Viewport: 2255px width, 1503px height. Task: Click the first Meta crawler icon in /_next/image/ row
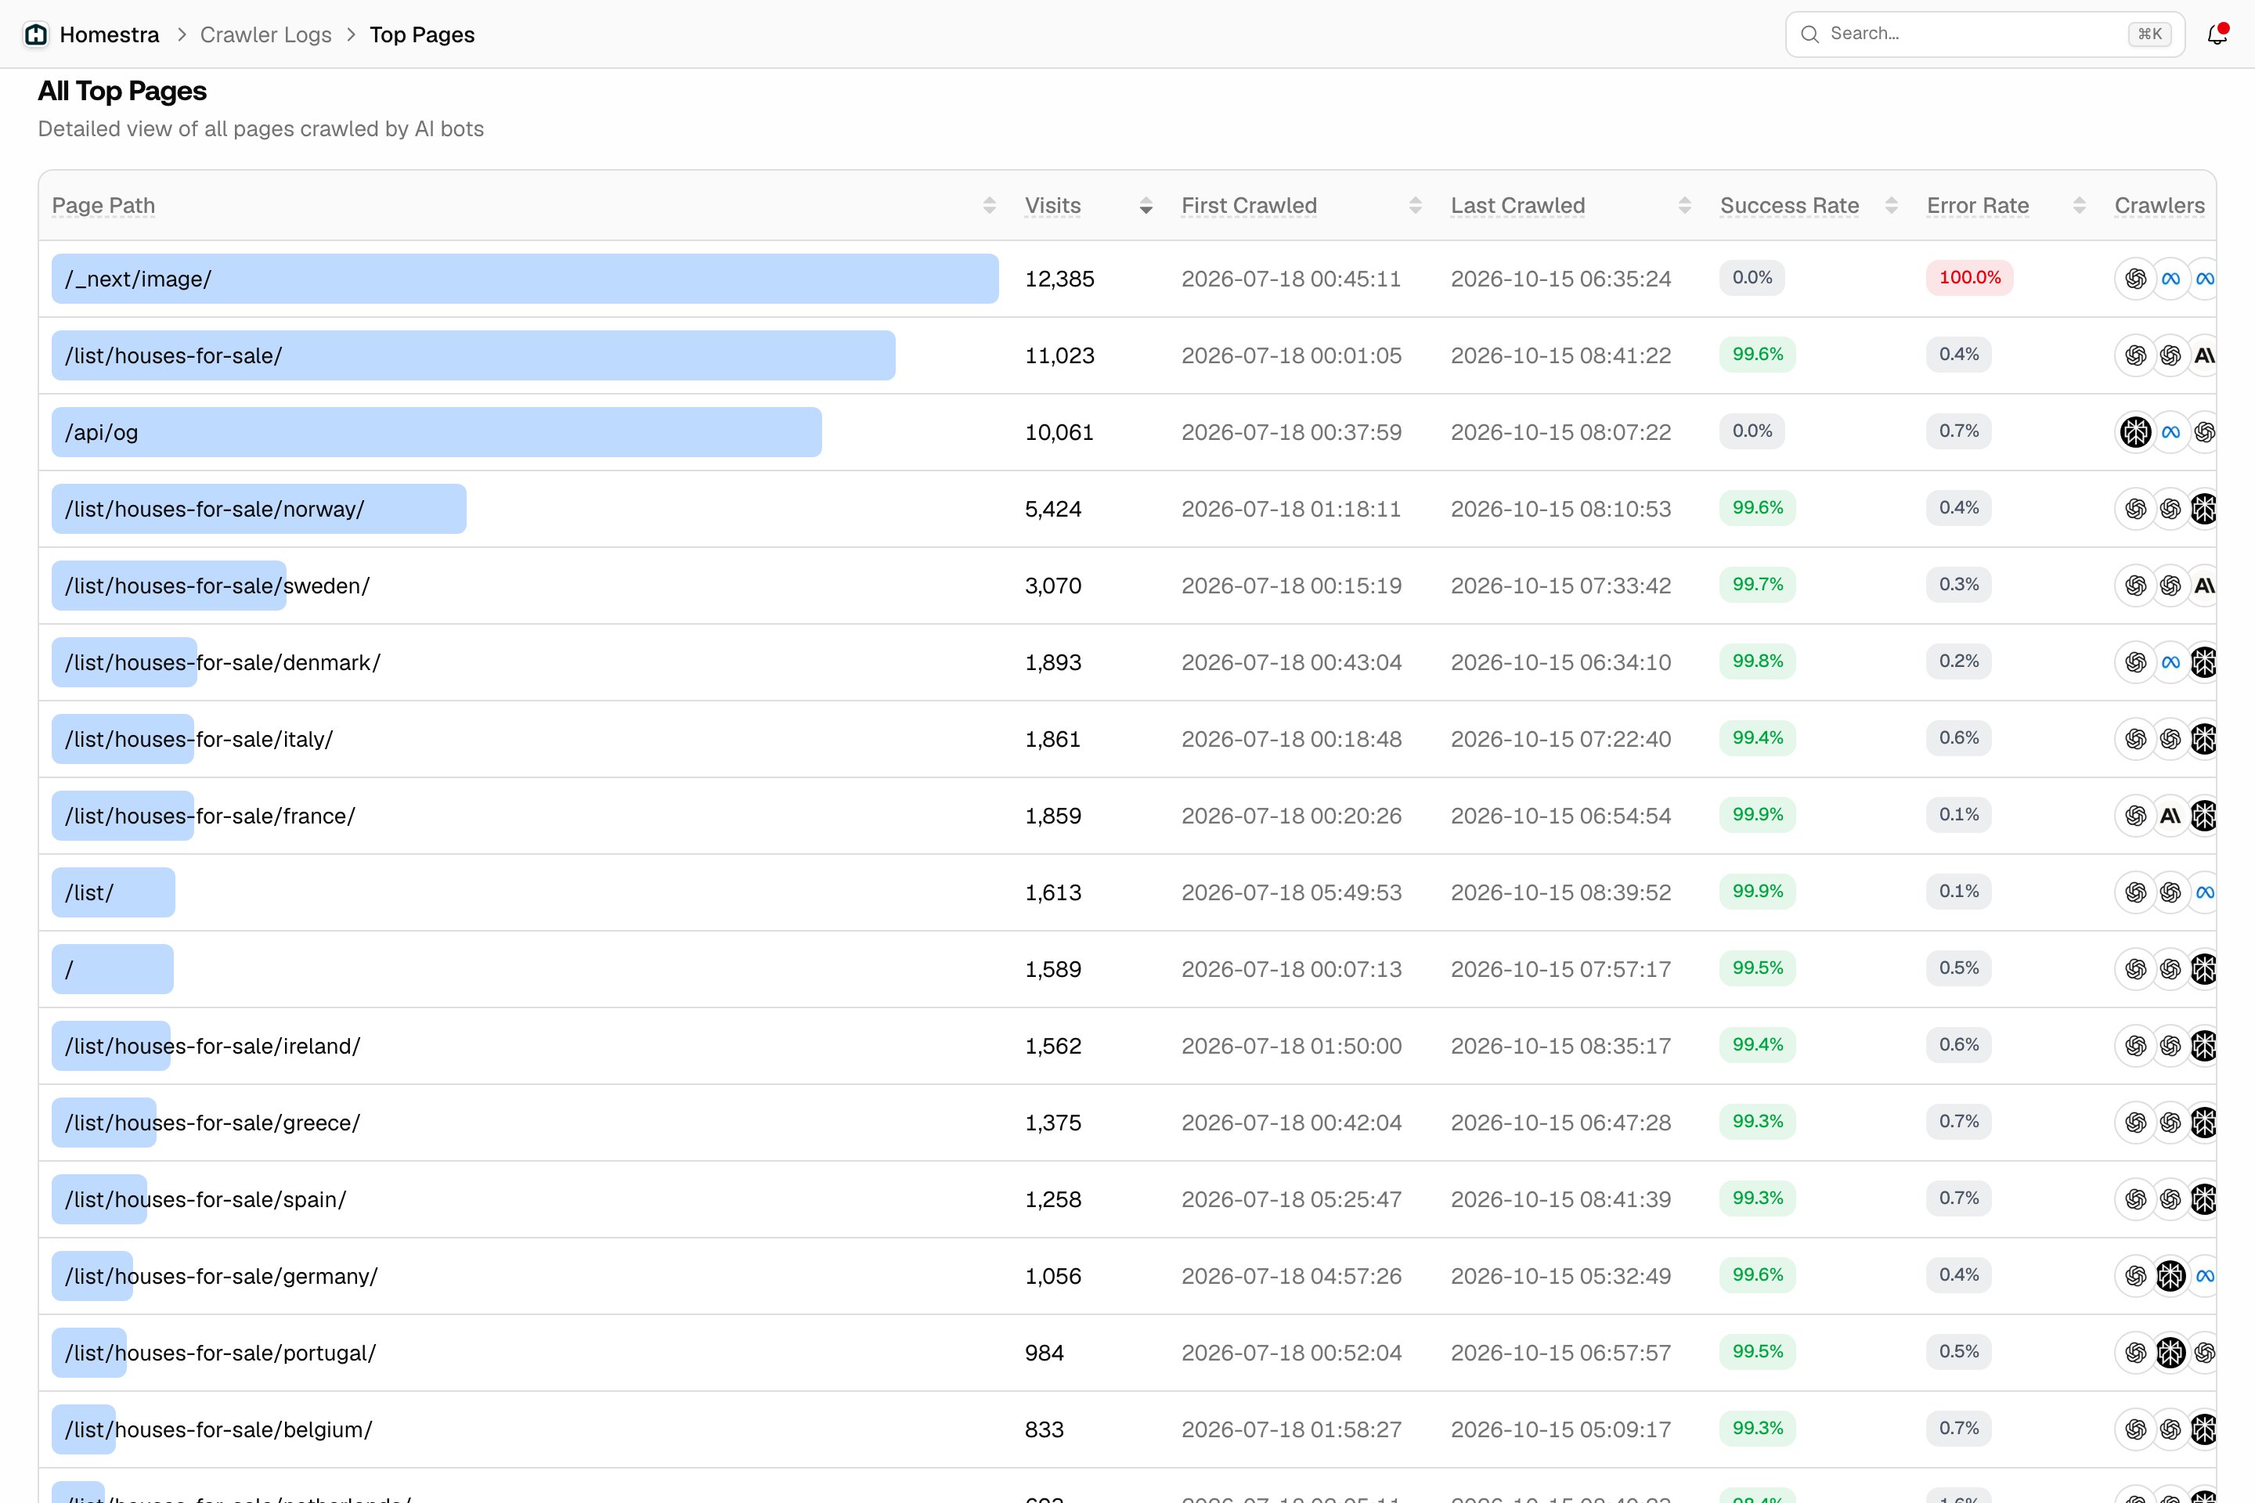[x=2170, y=279]
